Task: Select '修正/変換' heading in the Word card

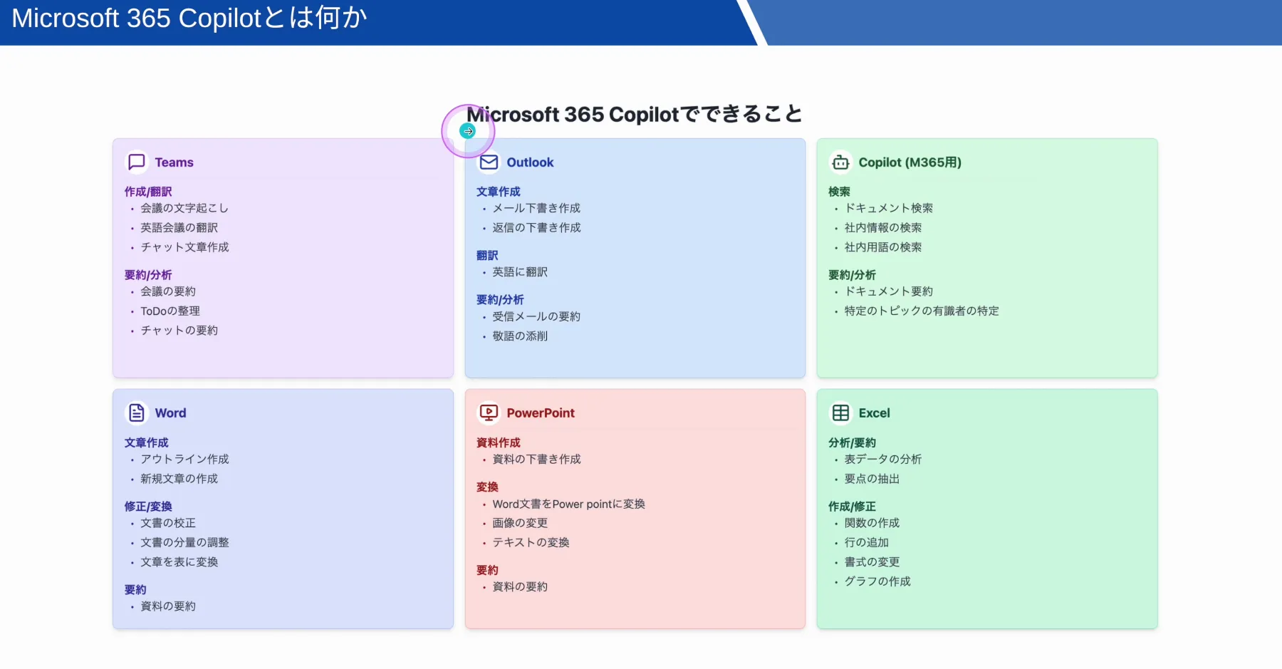Action: 148,507
